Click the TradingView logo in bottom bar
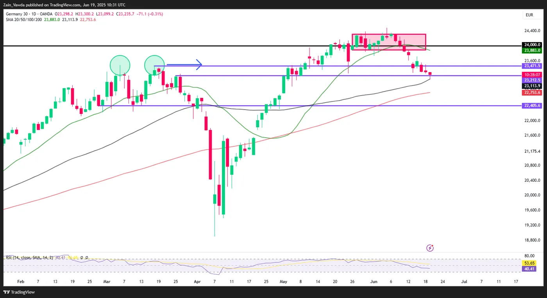547x298 pixels. [19, 292]
